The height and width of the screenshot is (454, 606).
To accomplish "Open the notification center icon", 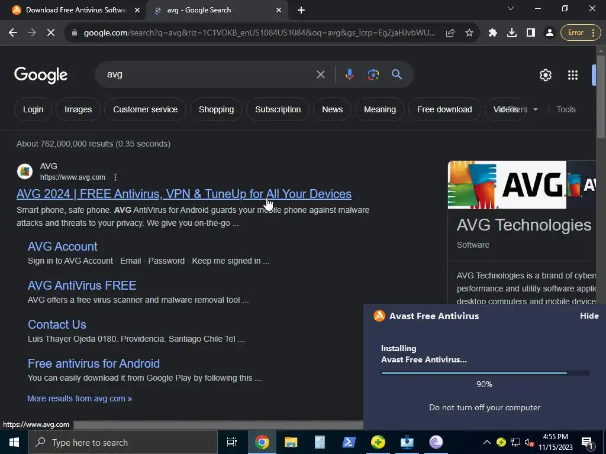I will point(586,442).
